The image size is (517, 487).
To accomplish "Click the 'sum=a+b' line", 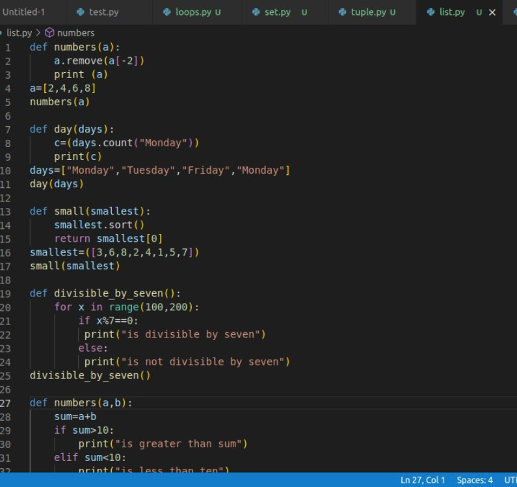I will coord(75,416).
